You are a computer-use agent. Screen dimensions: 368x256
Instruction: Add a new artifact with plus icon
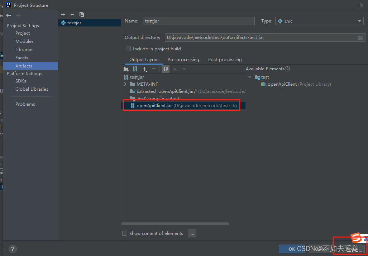point(63,15)
